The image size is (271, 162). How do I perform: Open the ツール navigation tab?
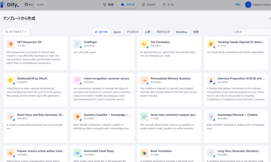click(x=168, y=4)
